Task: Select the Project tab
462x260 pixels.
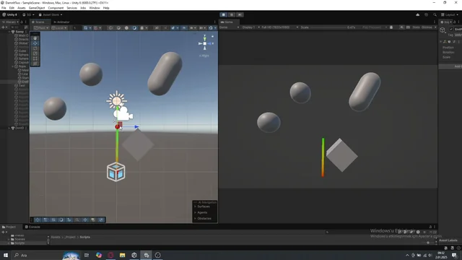Action: 9,227
